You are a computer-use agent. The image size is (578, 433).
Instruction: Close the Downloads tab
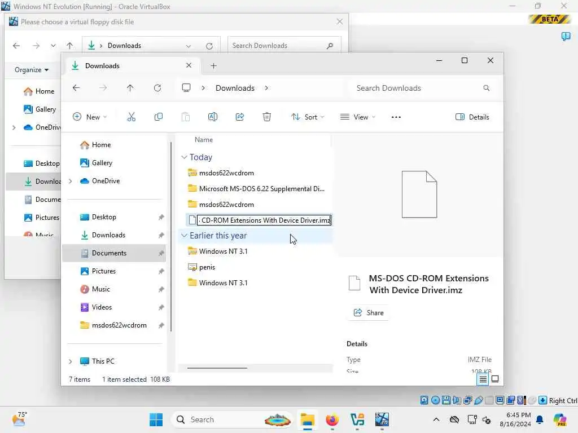point(189,65)
